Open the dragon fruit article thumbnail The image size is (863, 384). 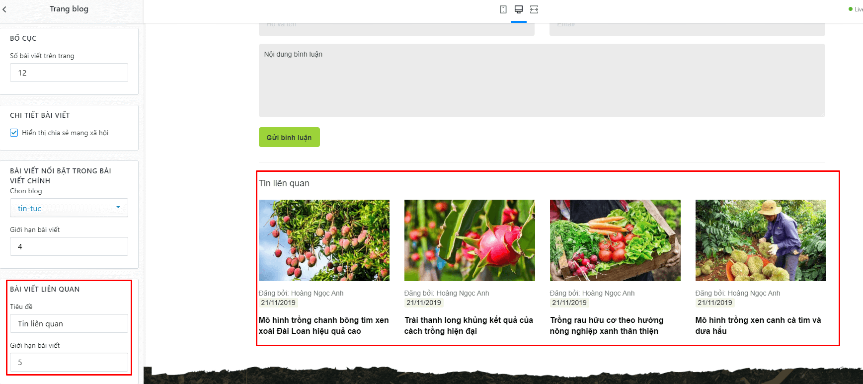[x=470, y=240]
